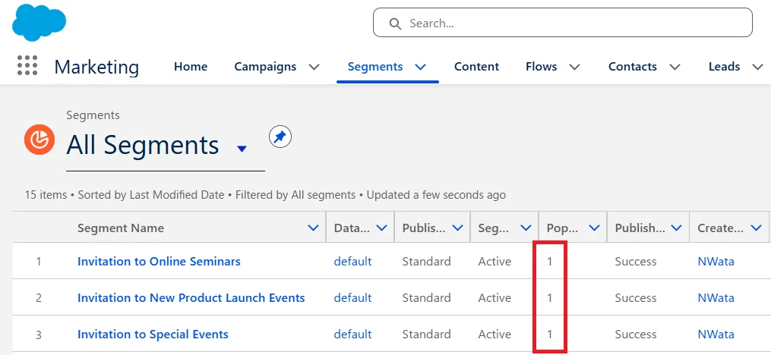Click population value 1 in Online Seminars row
Screen dimensions: 771x355
[x=550, y=261]
